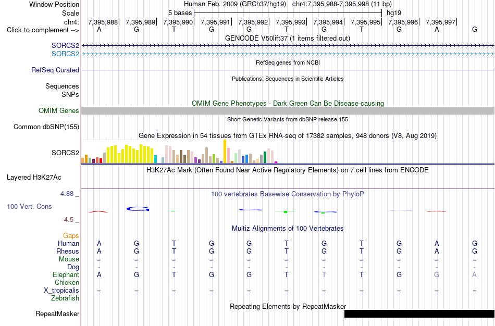Click the SNPs track label
The height and width of the screenshot is (326, 495).
click(x=70, y=94)
